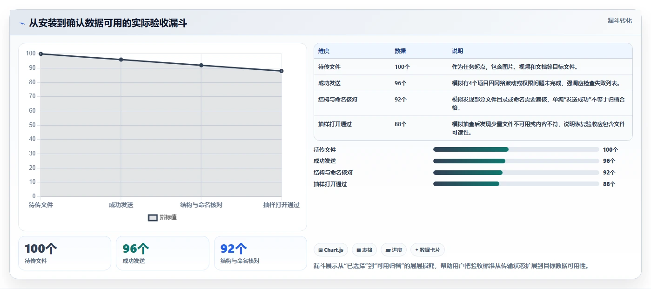The height and width of the screenshot is (289, 651).
Task: Click the 成功发送 progress bar
Action: [516, 161]
